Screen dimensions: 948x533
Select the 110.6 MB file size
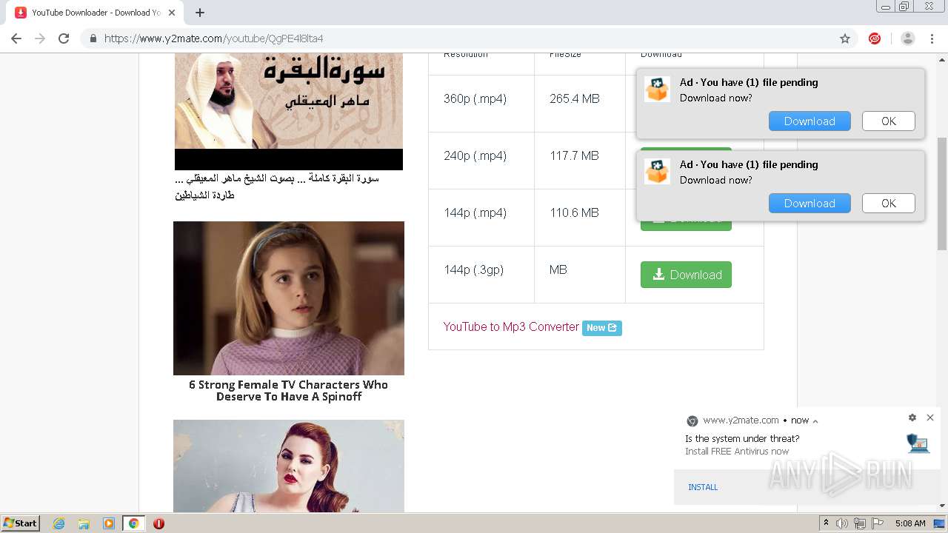click(574, 212)
